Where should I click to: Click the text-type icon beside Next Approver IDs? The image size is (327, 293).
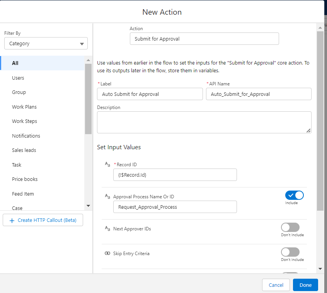pos(107,228)
